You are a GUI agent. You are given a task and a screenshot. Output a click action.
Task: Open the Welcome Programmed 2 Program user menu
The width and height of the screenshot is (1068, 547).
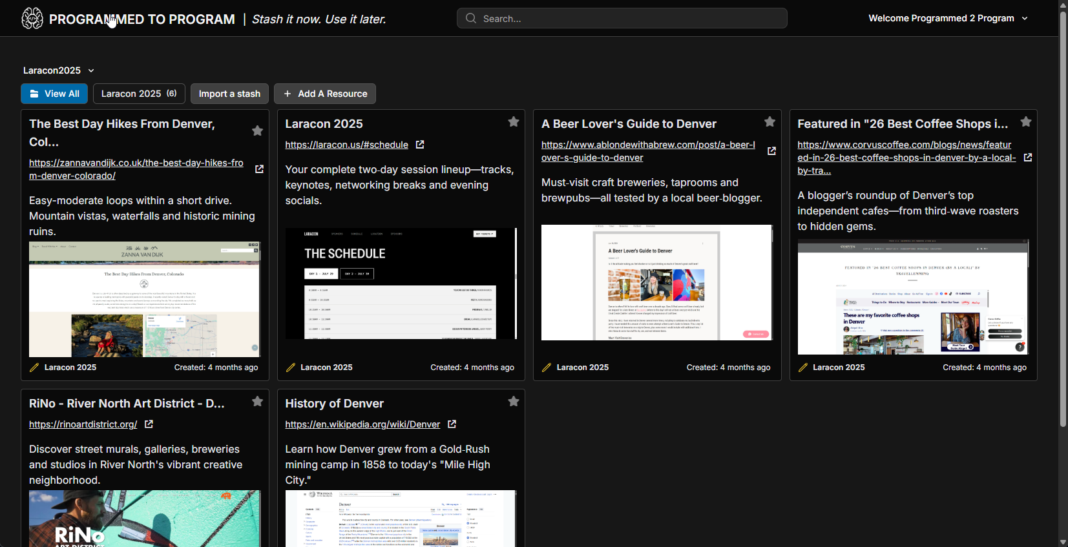point(947,18)
